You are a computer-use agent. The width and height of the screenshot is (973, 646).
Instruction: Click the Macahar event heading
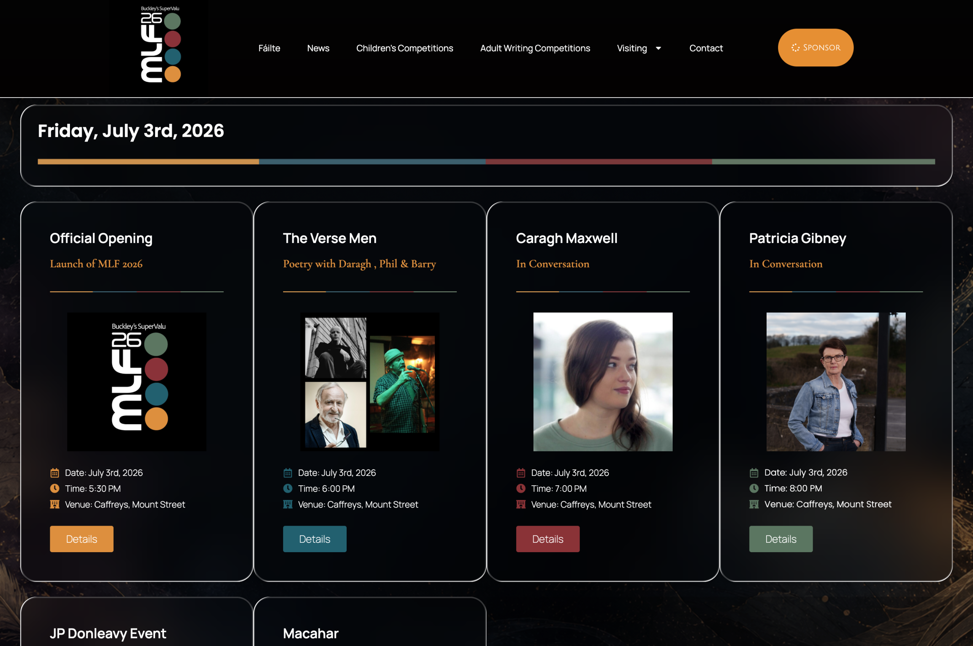point(311,633)
